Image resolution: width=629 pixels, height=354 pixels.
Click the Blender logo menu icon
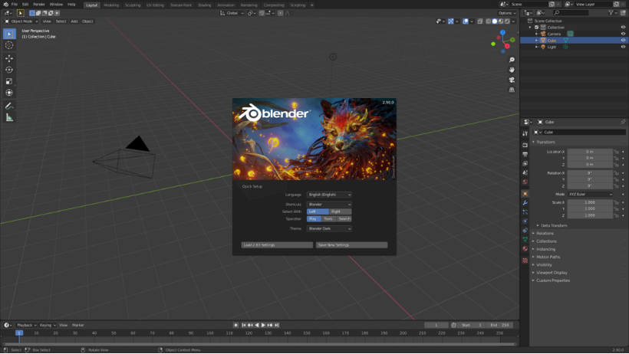[x=5, y=5]
